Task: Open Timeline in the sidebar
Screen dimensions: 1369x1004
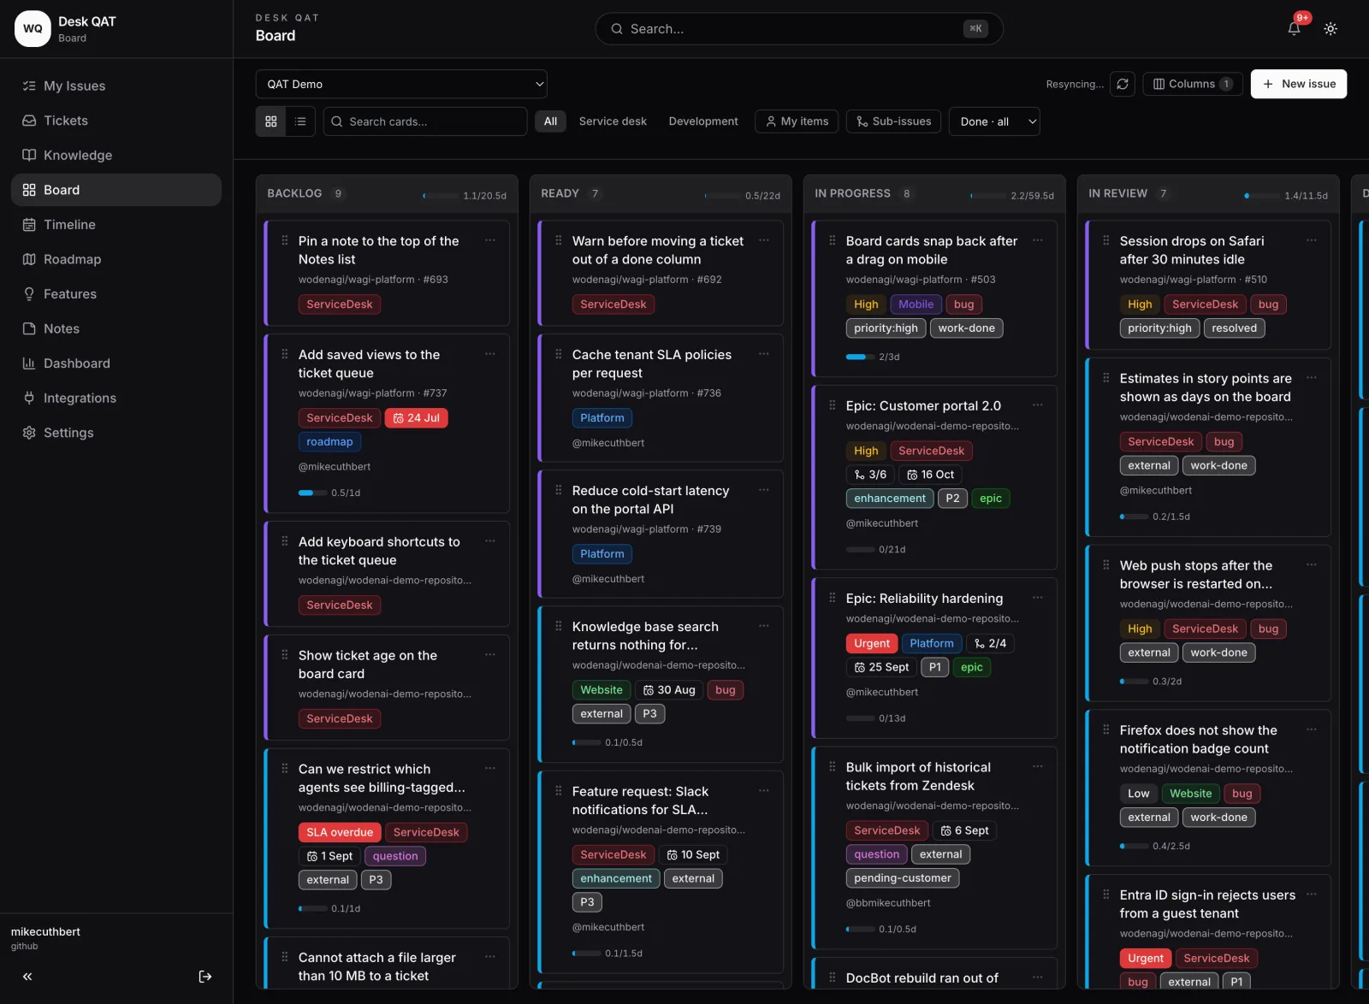Action: (116, 224)
